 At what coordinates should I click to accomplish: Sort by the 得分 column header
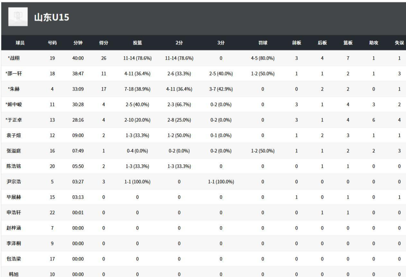click(104, 42)
